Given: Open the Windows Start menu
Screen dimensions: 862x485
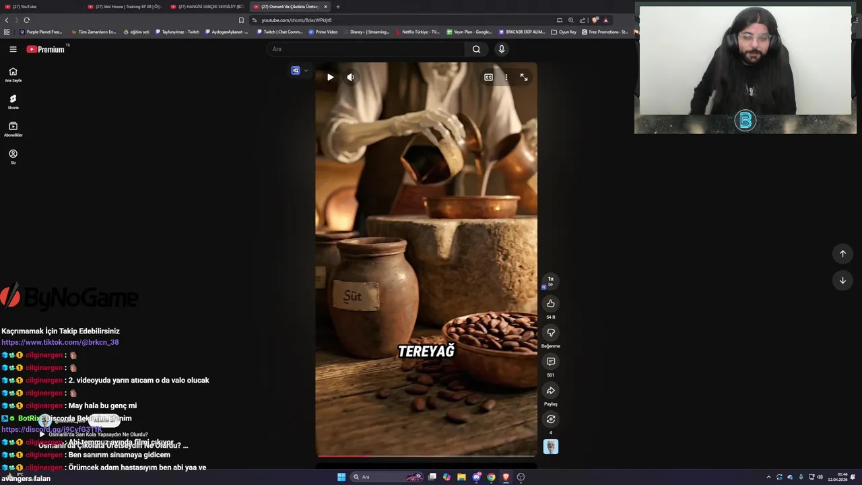Looking at the screenshot, I should [341, 477].
